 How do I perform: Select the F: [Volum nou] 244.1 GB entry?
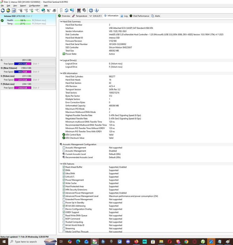(x=28, y=86)
